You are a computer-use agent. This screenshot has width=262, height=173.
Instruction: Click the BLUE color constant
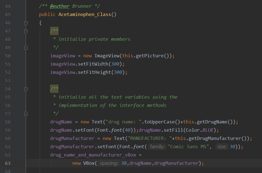(x=208, y=130)
